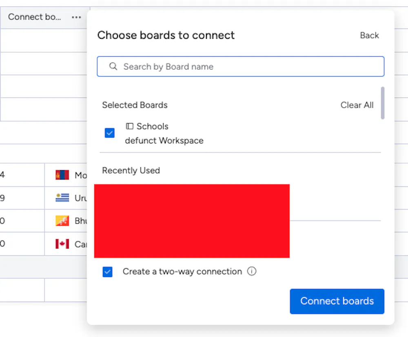Click the info icon beside two-way connection
408x337 pixels.
coord(252,271)
